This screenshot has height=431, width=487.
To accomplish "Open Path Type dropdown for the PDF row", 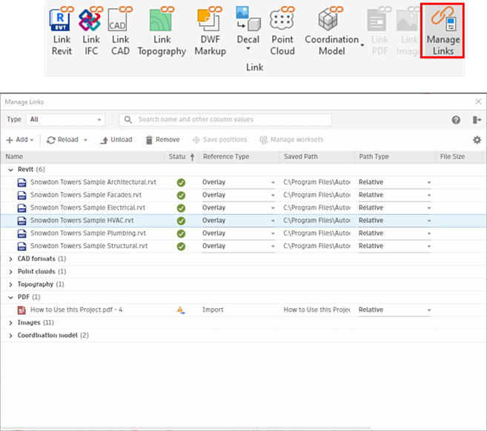I will click(395, 310).
